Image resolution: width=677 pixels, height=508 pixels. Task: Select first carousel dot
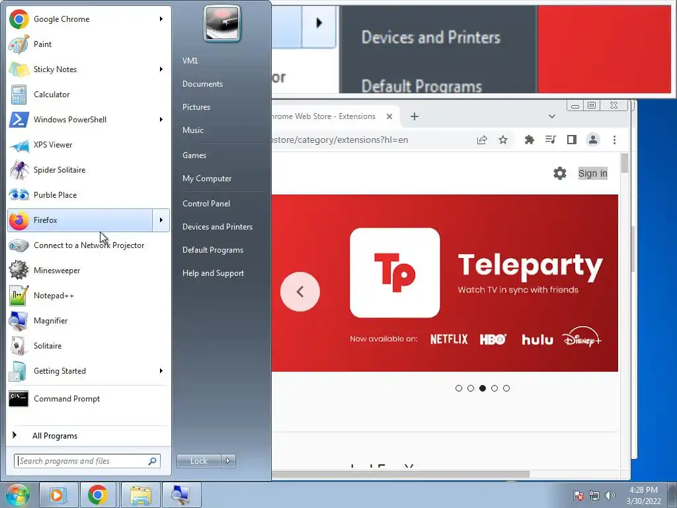click(x=459, y=388)
